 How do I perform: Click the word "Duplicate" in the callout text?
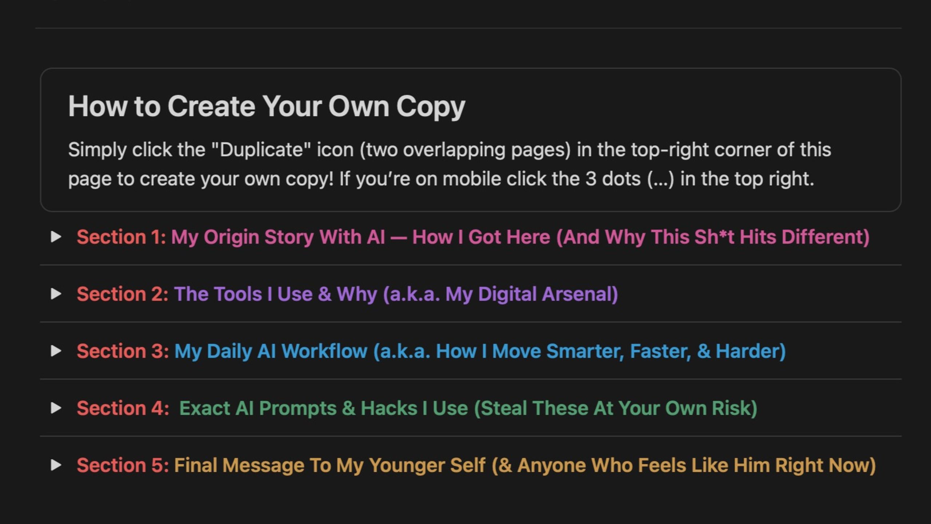pyautogui.click(x=261, y=150)
